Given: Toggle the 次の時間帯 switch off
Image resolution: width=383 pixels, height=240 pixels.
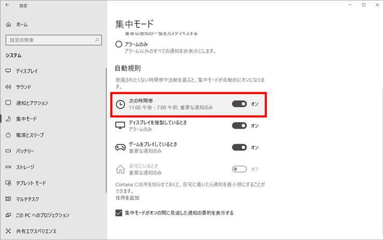Looking at the screenshot, I should (239, 104).
